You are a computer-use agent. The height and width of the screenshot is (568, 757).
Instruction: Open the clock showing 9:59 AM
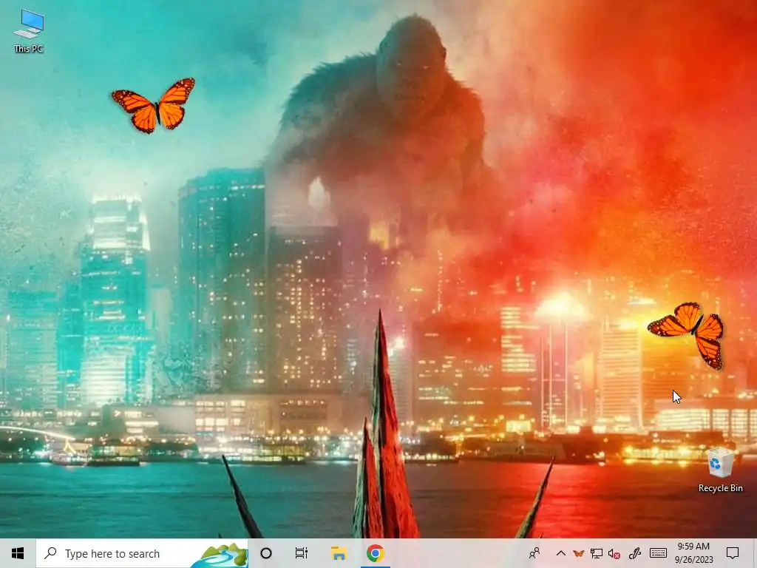(x=693, y=553)
